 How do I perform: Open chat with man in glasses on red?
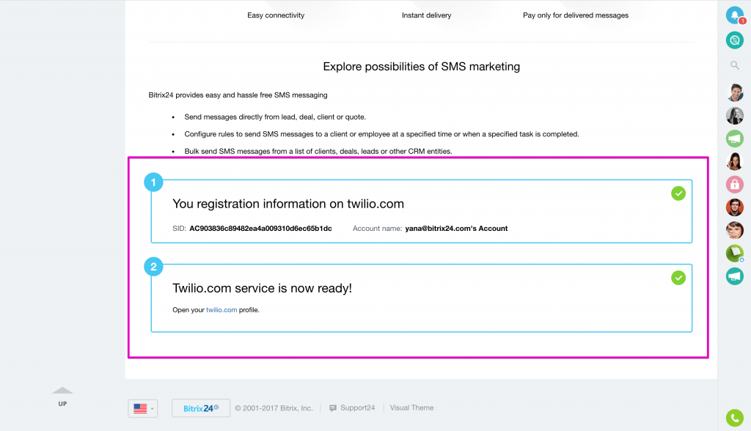[735, 207]
